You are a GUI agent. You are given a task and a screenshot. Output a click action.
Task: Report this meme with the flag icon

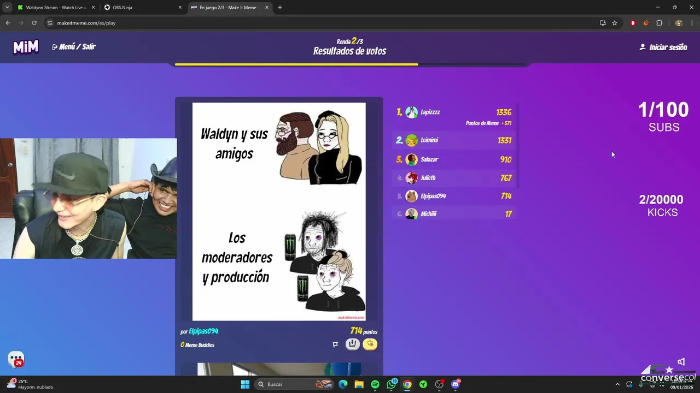click(335, 344)
